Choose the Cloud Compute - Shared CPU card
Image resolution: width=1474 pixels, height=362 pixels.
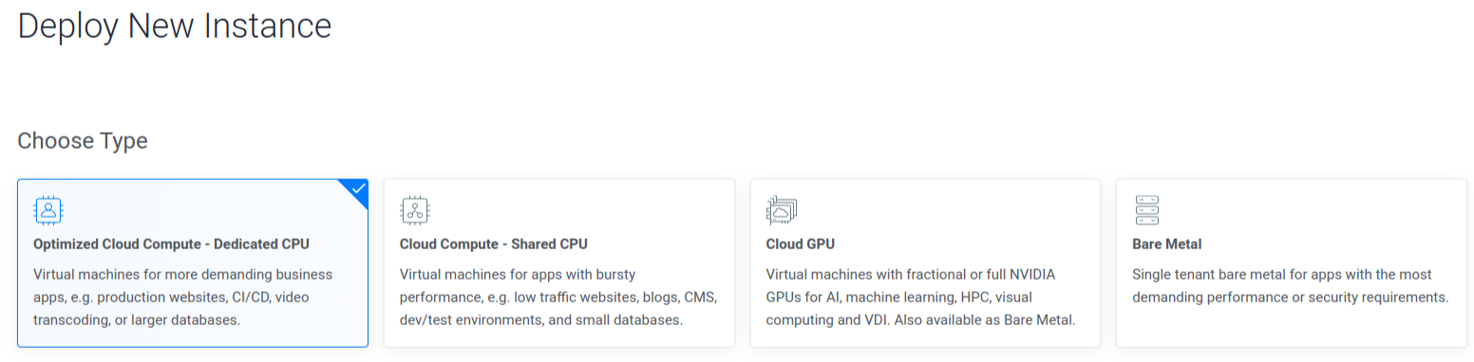pyautogui.click(x=559, y=263)
